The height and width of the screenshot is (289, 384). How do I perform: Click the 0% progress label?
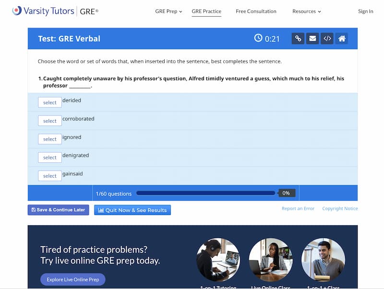coord(286,193)
